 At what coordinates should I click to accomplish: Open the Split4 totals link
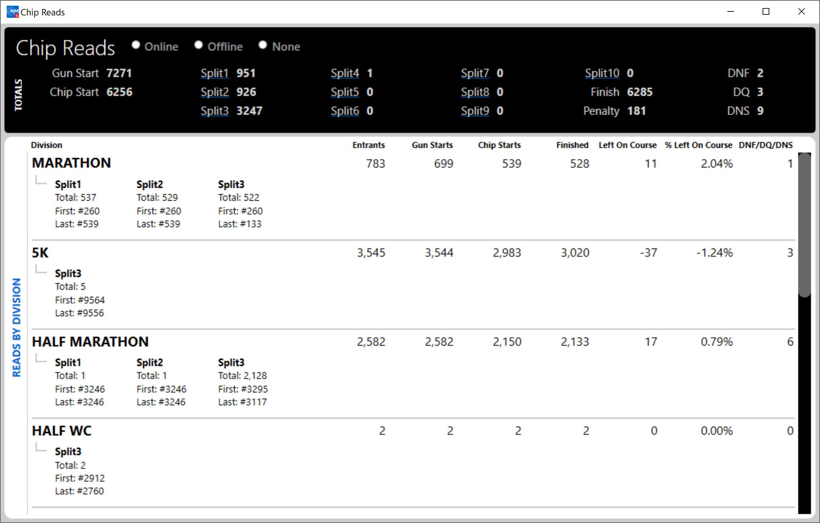pos(345,73)
